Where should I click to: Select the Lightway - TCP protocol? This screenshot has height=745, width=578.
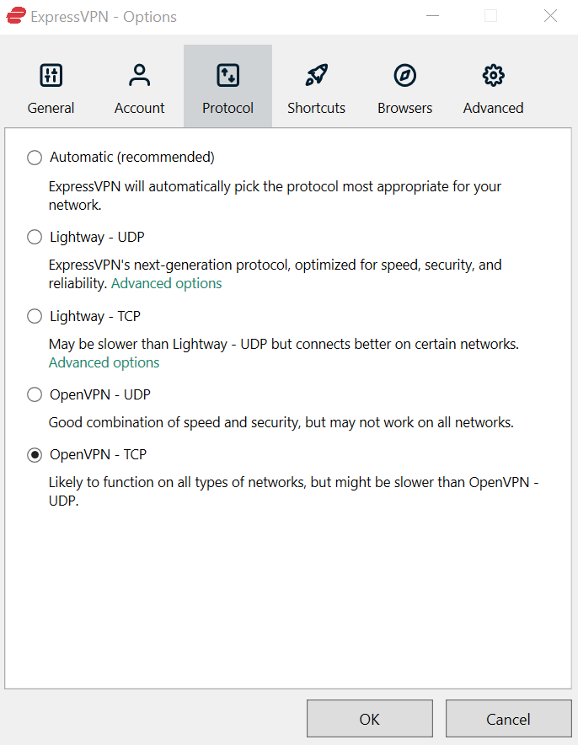(34, 316)
